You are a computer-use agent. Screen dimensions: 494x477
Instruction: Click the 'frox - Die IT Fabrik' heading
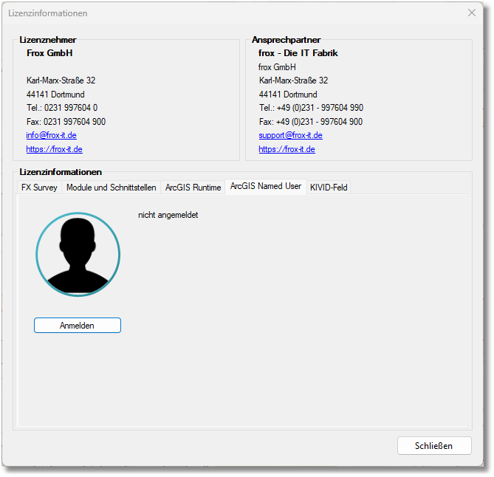tap(298, 53)
